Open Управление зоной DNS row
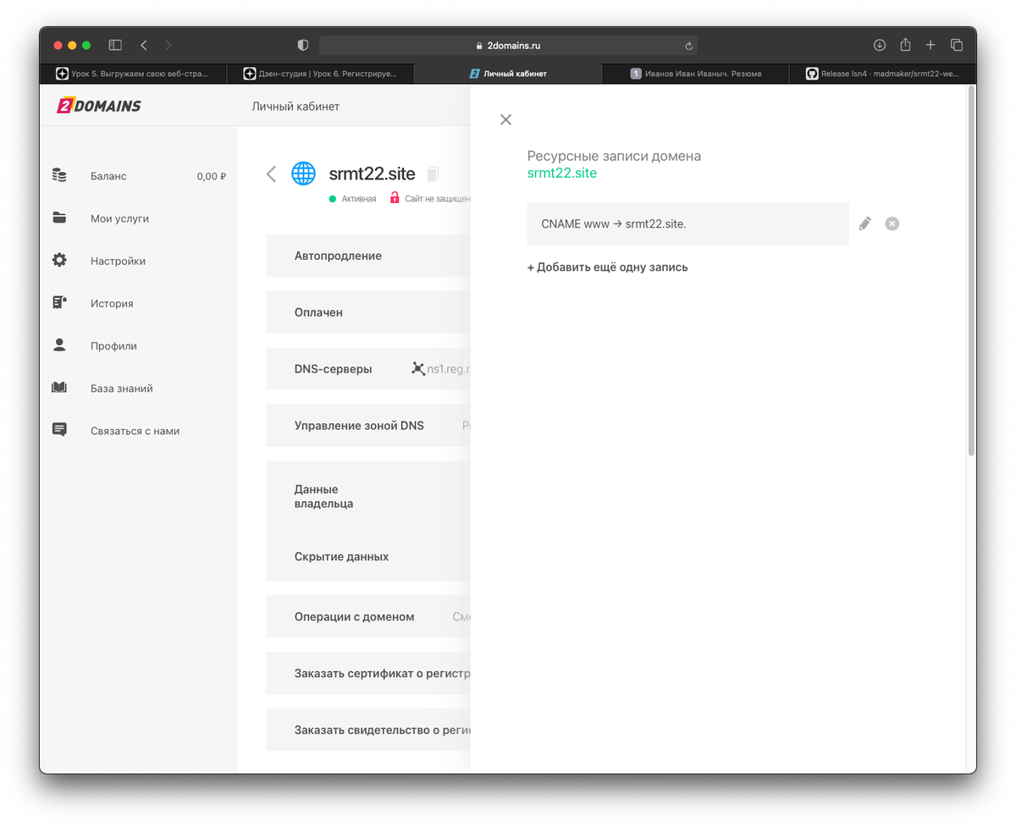Viewport: 1016px width, 826px height. click(367, 426)
